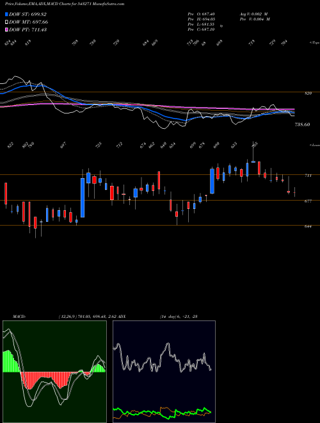Click inside the green MACD histogram panel

click(x=54, y=372)
